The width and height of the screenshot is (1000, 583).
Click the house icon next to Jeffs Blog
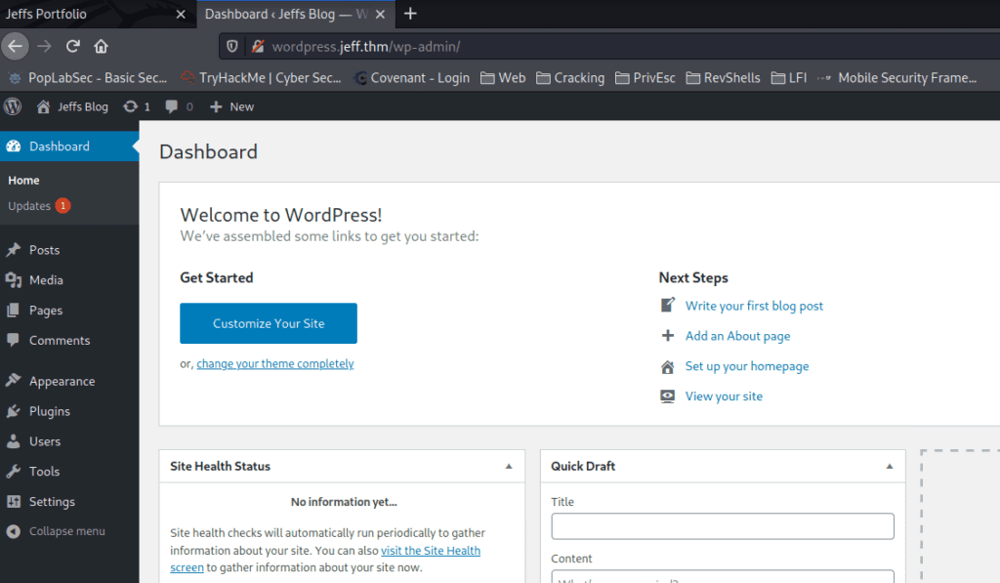[43, 106]
